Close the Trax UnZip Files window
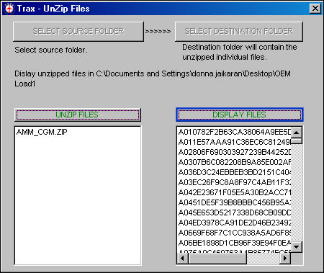Image resolution: width=324 pixels, height=273 pixels. [315, 9]
